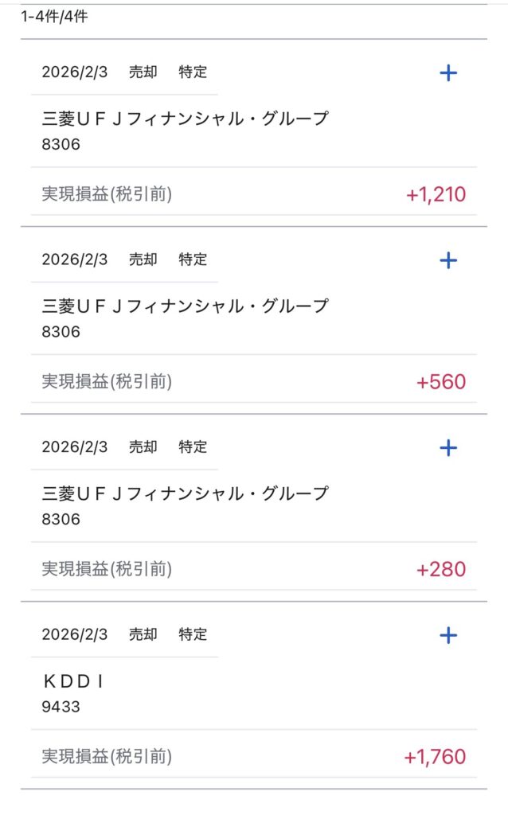The image size is (508, 815).
Task: Click the +1,210 realized profit value
Action: click(x=436, y=194)
